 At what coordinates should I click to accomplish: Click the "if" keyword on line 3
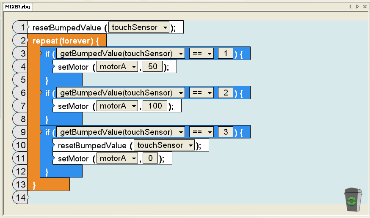[47, 54]
